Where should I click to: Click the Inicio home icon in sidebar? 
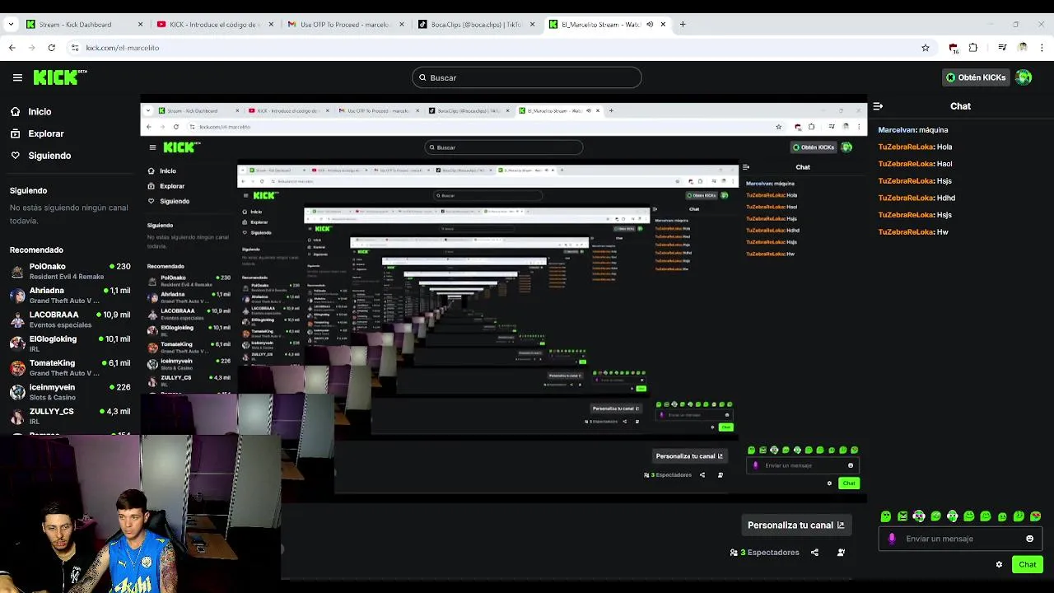(x=15, y=111)
